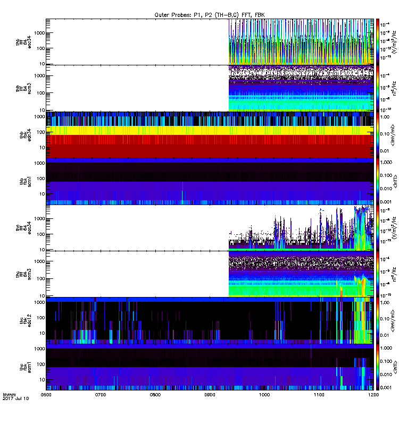The height and width of the screenshot is (425, 399).
Task: Click the thb eac34 FFT spectrogram data
Action: (x=301, y=42)
